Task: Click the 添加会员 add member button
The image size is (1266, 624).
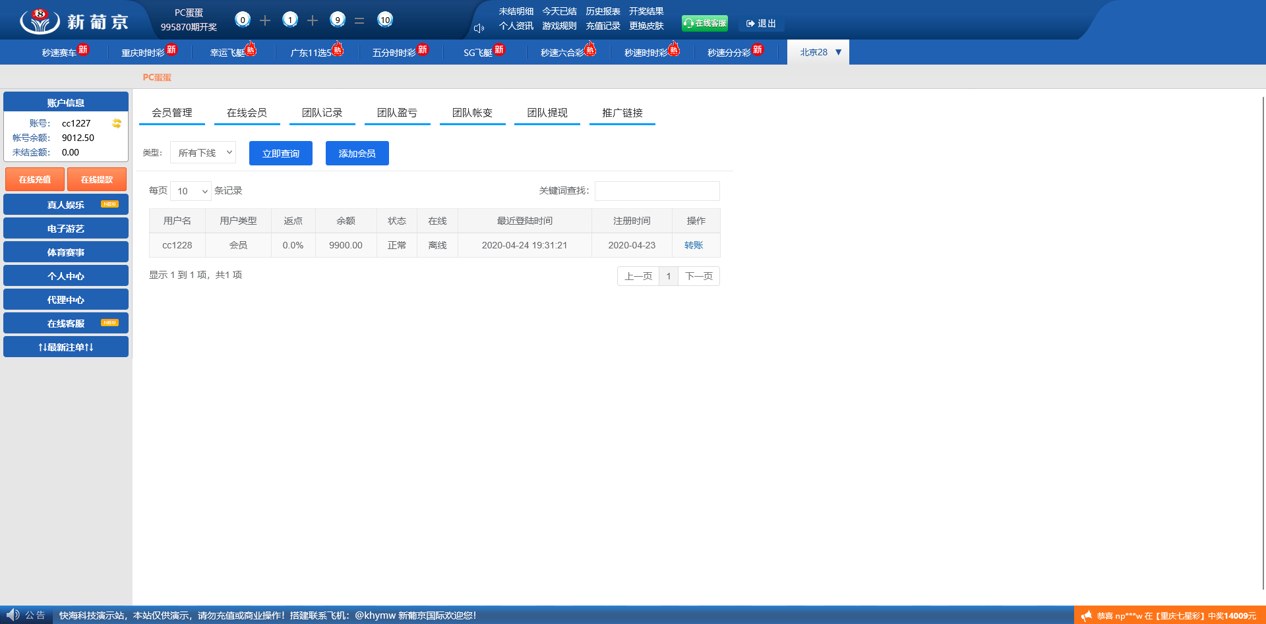Action: click(x=357, y=153)
